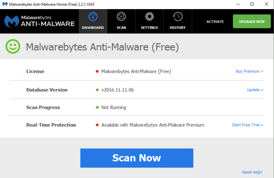The width and height of the screenshot is (274, 178).
Task: Start a scan with Scan Now
Action: (x=137, y=158)
